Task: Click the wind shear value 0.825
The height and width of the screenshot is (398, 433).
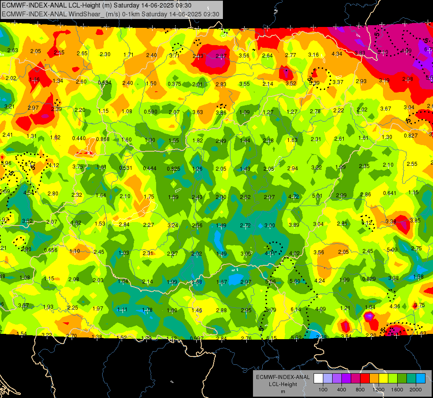Action: (x=174, y=168)
